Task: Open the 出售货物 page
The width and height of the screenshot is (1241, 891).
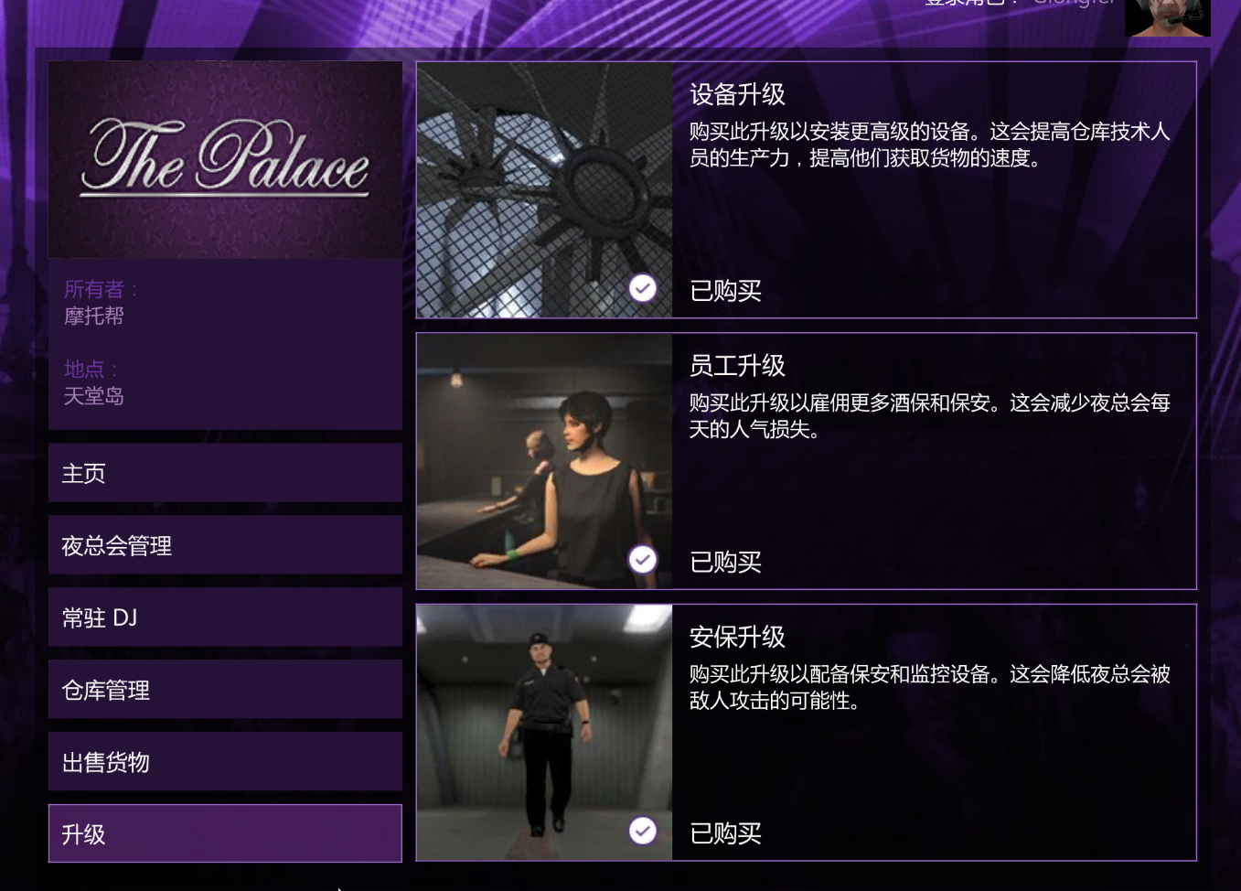Action: tap(225, 762)
